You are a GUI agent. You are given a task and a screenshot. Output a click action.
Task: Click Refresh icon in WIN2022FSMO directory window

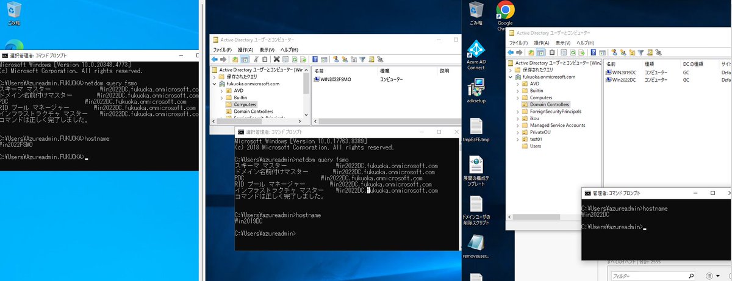click(x=295, y=59)
